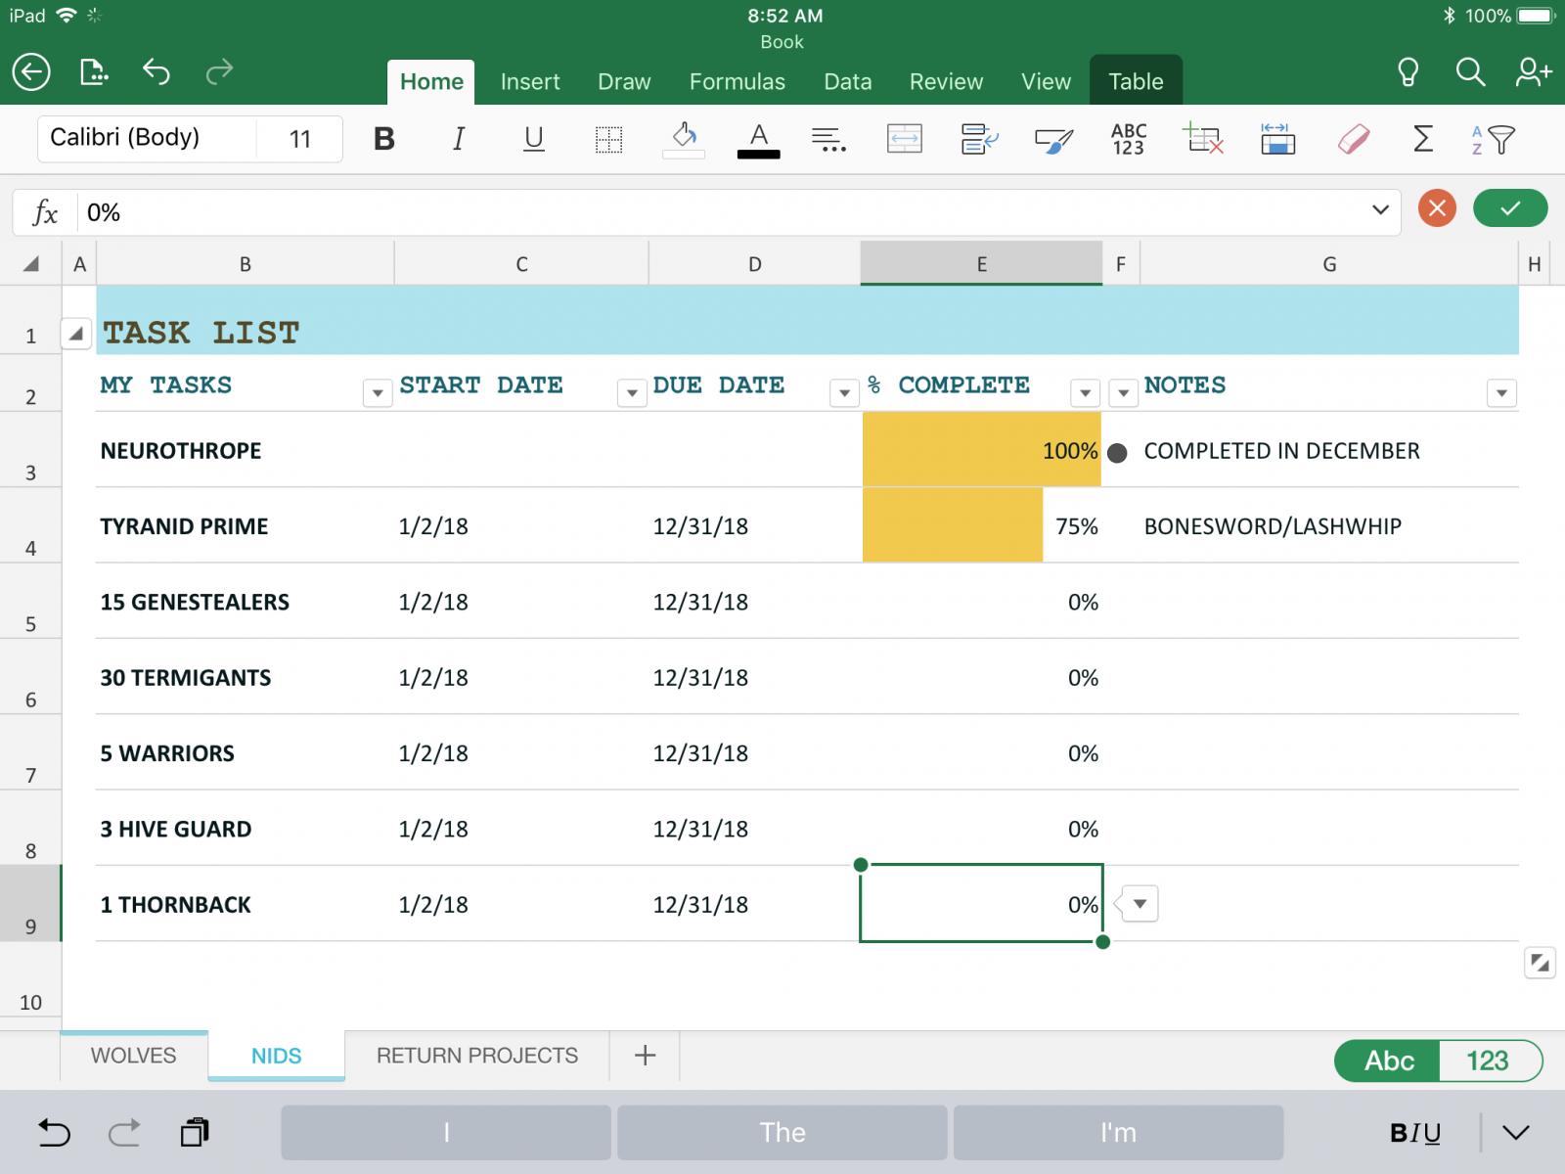Toggle underline formatting in ribbon
This screenshot has height=1174, width=1565.
point(533,139)
